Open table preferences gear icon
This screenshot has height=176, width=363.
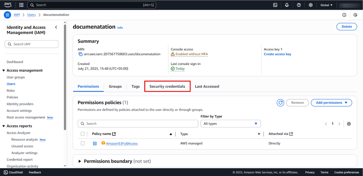click(x=349, y=124)
